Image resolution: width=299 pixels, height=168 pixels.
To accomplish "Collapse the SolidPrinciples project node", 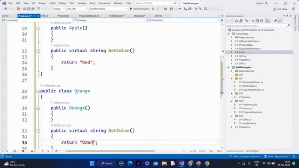I will [x=228, y=67].
